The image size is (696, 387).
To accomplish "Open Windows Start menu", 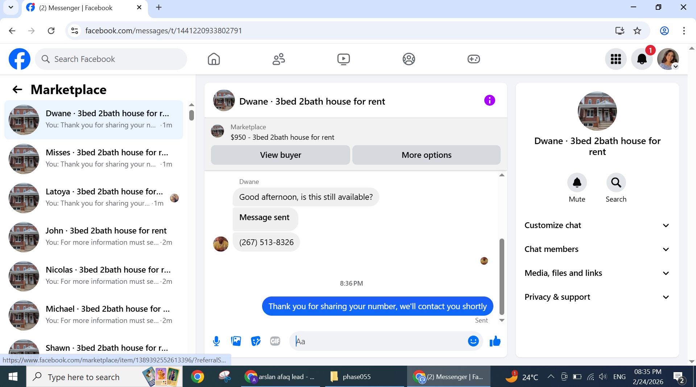I will tap(13, 377).
